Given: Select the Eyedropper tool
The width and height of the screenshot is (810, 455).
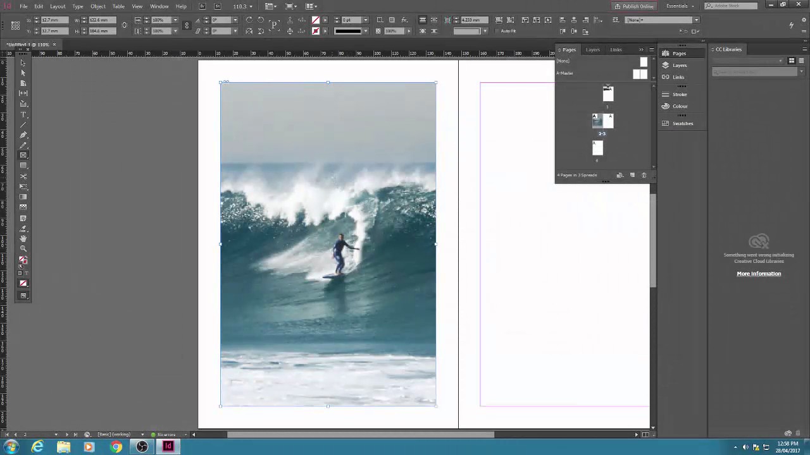Looking at the screenshot, I should [x=23, y=229].
